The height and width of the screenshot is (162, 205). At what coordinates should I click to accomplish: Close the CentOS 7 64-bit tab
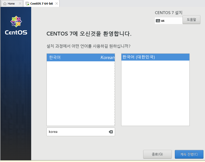(x=56, y=4)
